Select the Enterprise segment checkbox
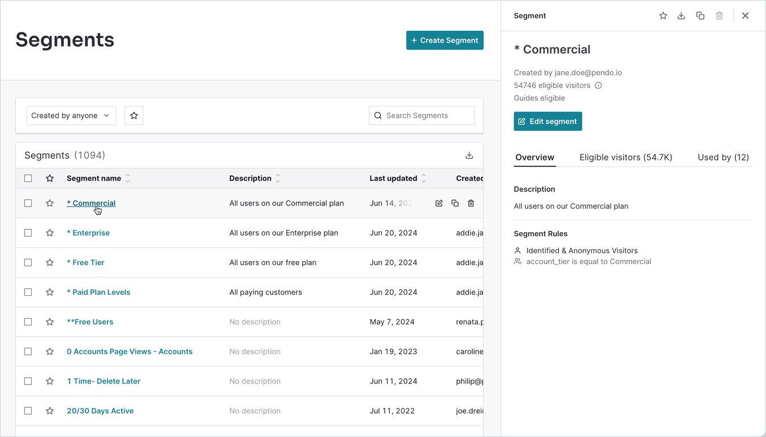This screenshot has height=437, width=766. [28, 233]
